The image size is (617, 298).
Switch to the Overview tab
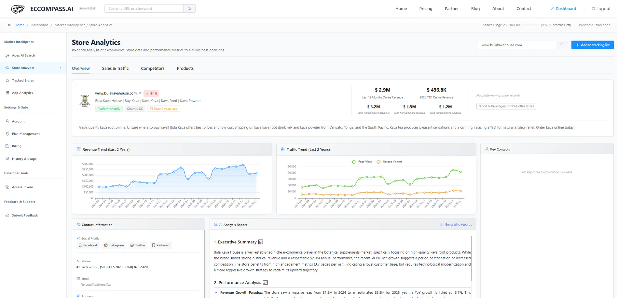click(x=81, y=68)
